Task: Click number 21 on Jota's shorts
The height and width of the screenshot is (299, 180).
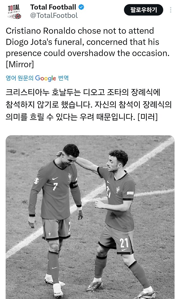Action: coord(124,243)
